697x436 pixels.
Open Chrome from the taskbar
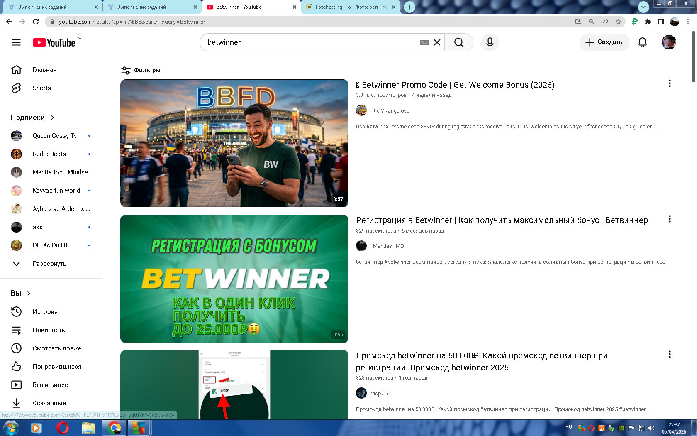(114, 428)
